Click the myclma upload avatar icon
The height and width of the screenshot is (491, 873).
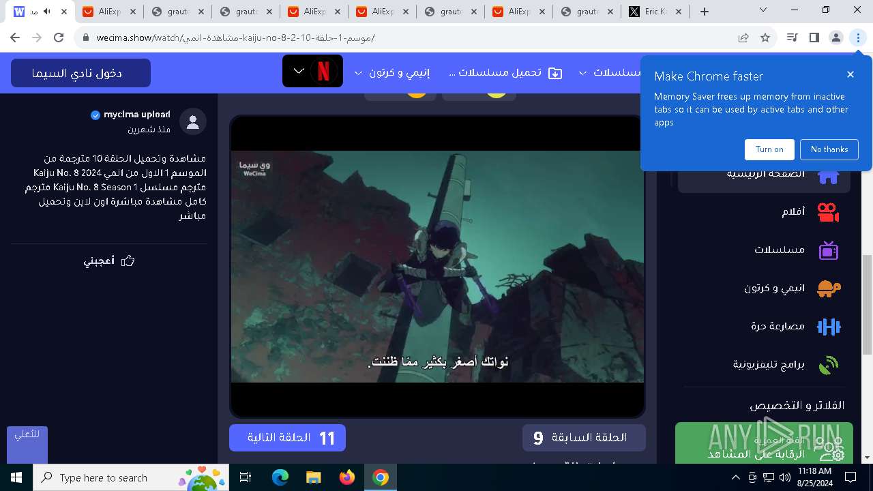(x=193, y=122)
